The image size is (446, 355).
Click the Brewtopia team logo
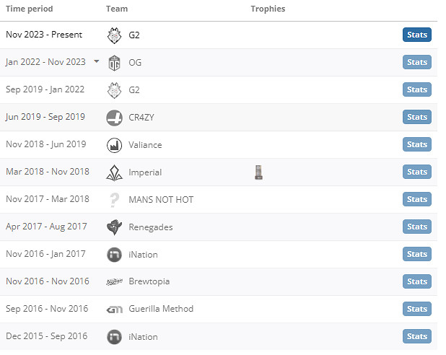coord(114,281)
